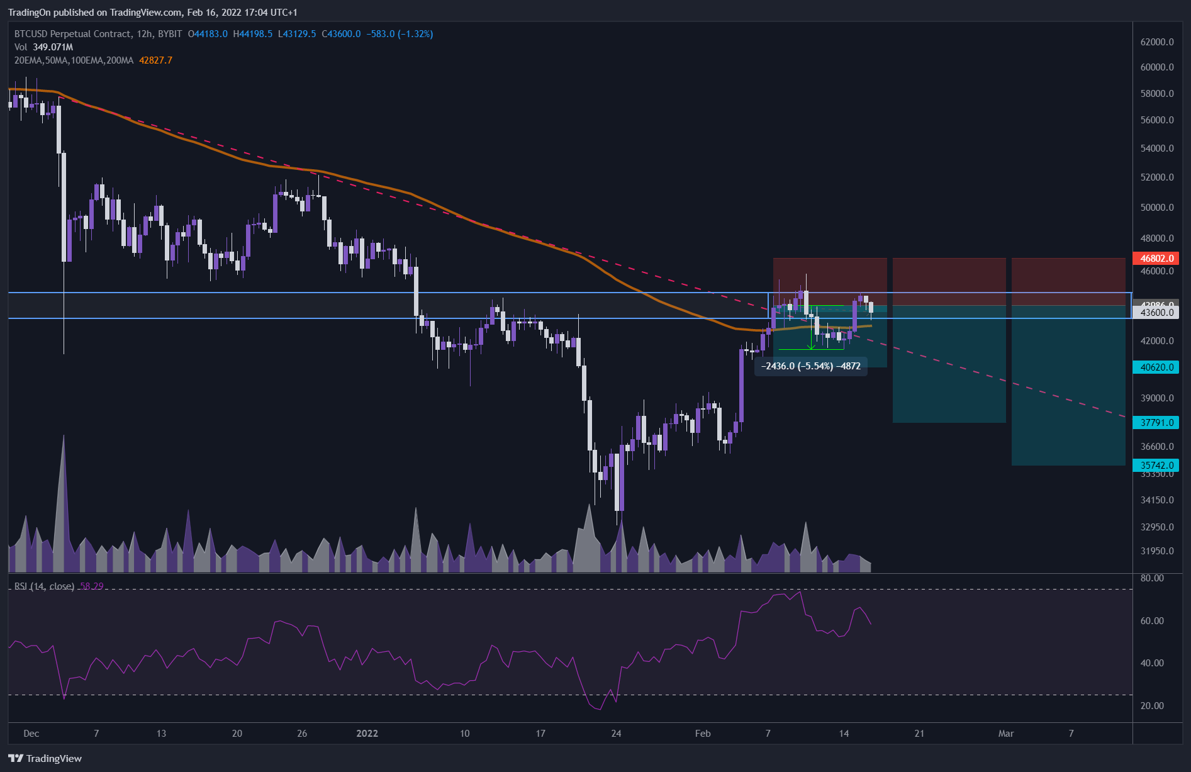The image size is (1191, 772).
Task: Click the teal target label 37791.0
Action: 1156,423
